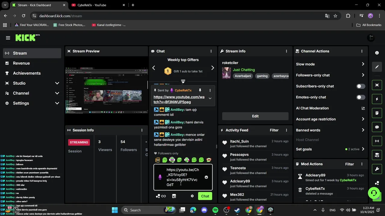Toggle the stream preview panel icon in the right sidebar
This screenshot has width=385, height=216.
pyautogui.click(x=377, y=85)
